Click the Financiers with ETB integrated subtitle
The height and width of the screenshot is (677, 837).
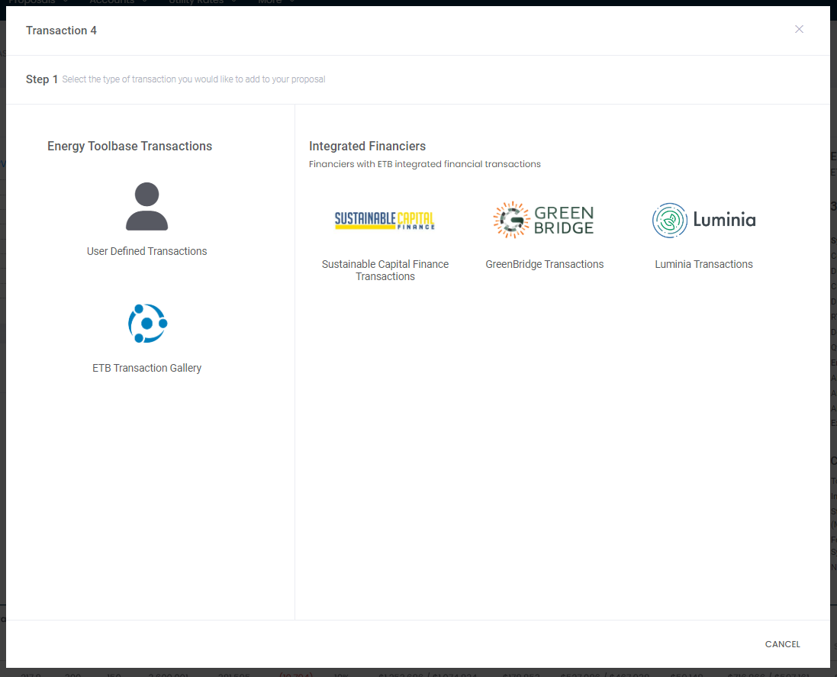(425, 164)
